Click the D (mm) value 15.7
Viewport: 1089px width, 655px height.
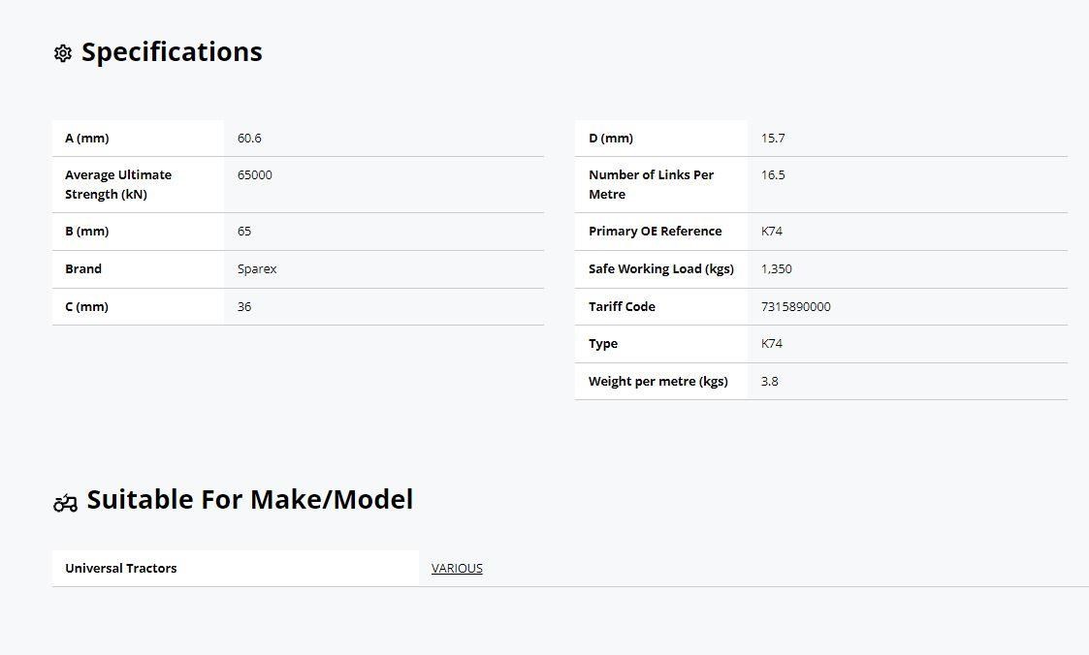(x=773, y=139)
